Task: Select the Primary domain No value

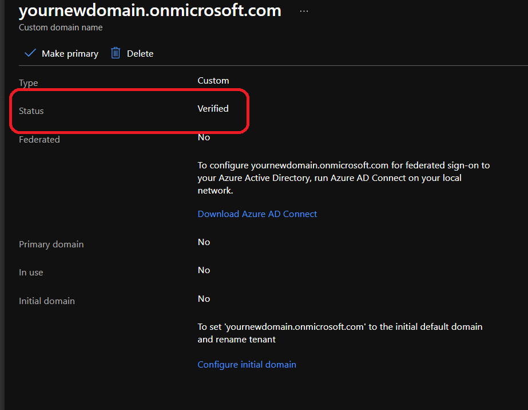Action: click(x=204, y=242)
